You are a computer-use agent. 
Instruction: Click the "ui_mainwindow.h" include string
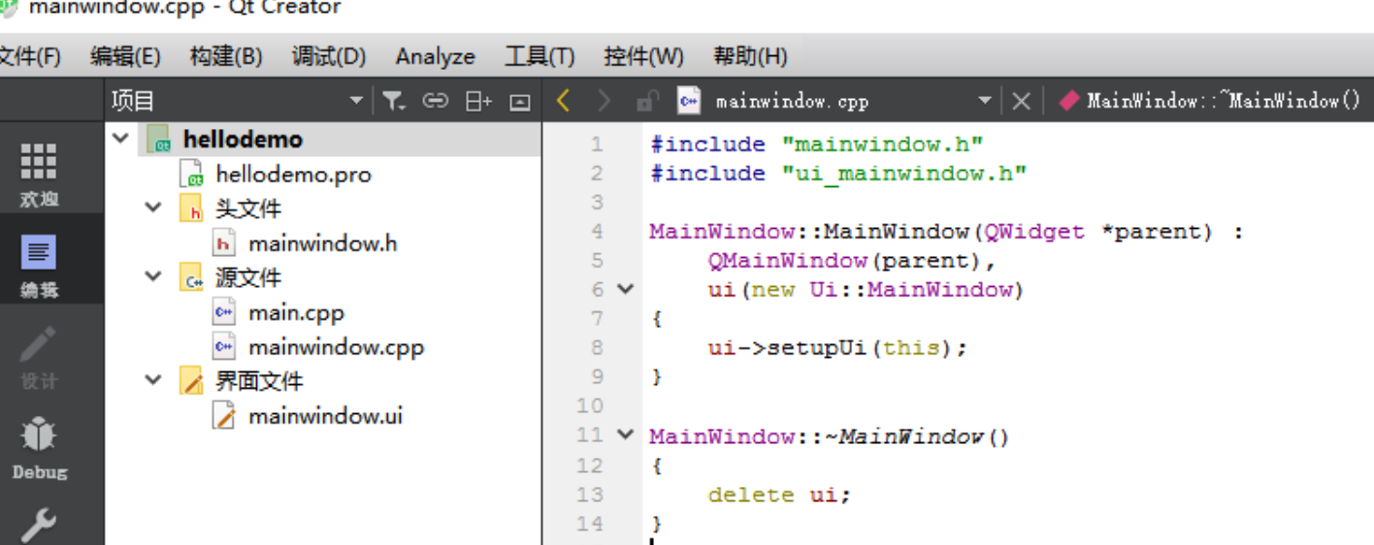click(x=904, y=173)
